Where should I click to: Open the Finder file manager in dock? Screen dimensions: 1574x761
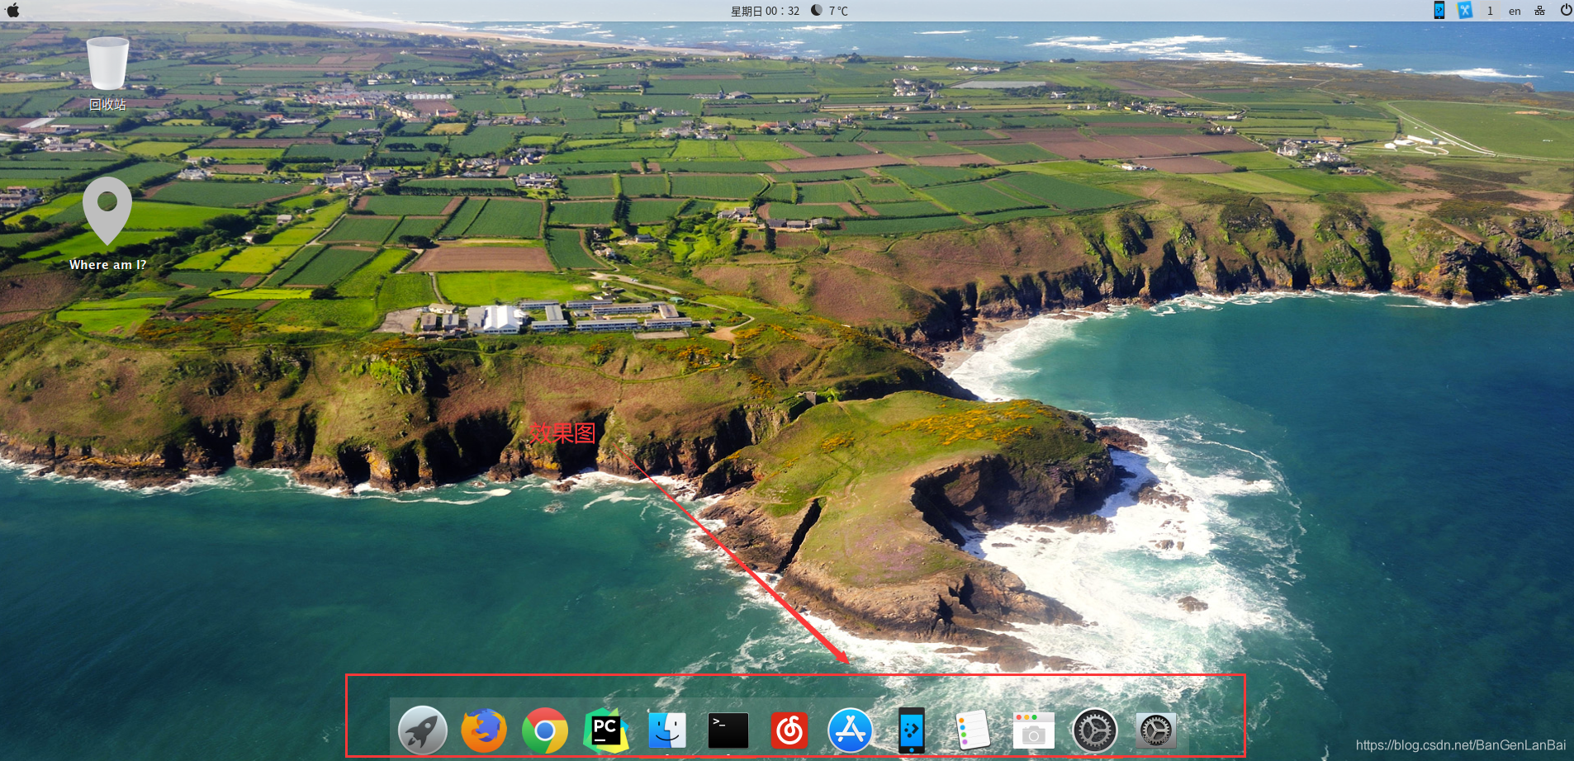click(667, 730)
